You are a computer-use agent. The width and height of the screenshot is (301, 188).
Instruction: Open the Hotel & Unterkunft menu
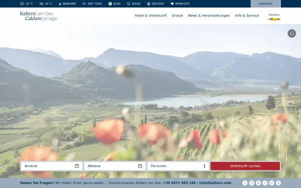tap(150, 16)
